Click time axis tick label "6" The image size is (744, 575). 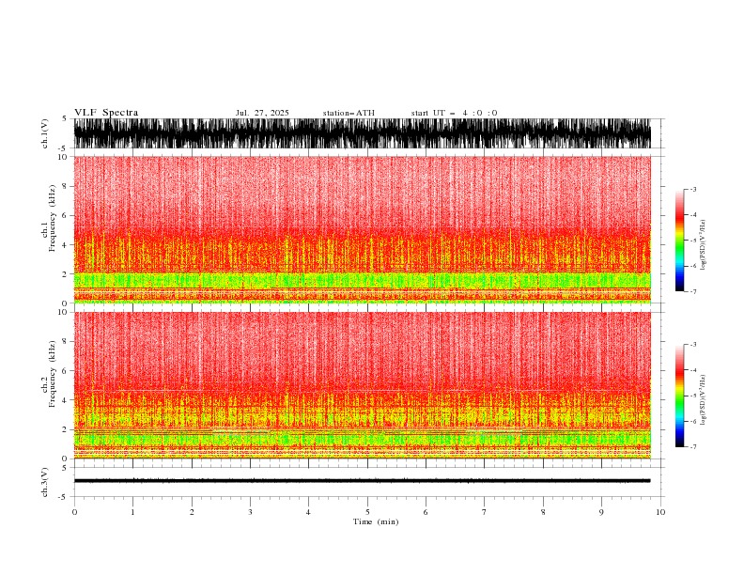[426, 512]
